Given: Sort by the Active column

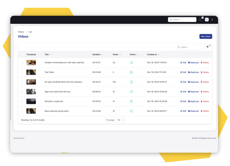Looking at the screenshot, I should pos(134,54).
